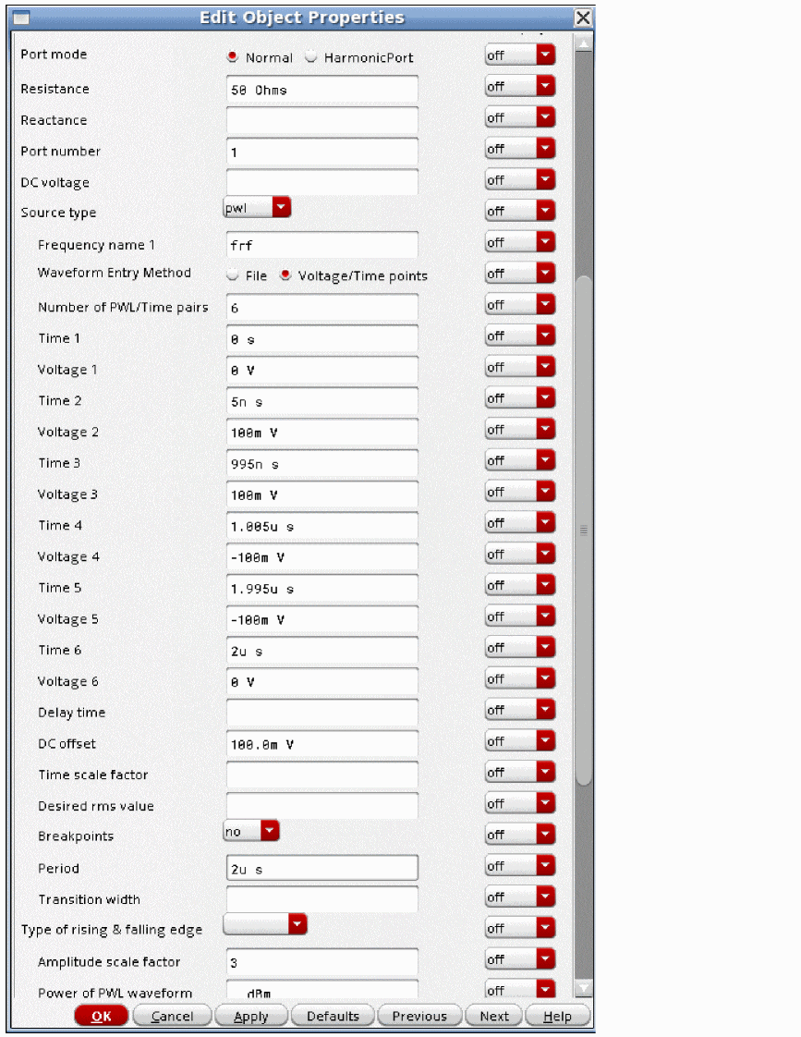Click the Cancel button
This screenshot has height=1037, width=801.
click(x=172, y=1016)
